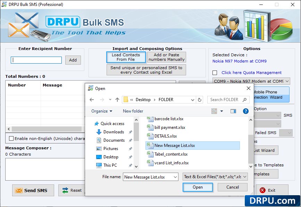
Task: Expand File name dropdown arrow
Action: tap(175, 177)
